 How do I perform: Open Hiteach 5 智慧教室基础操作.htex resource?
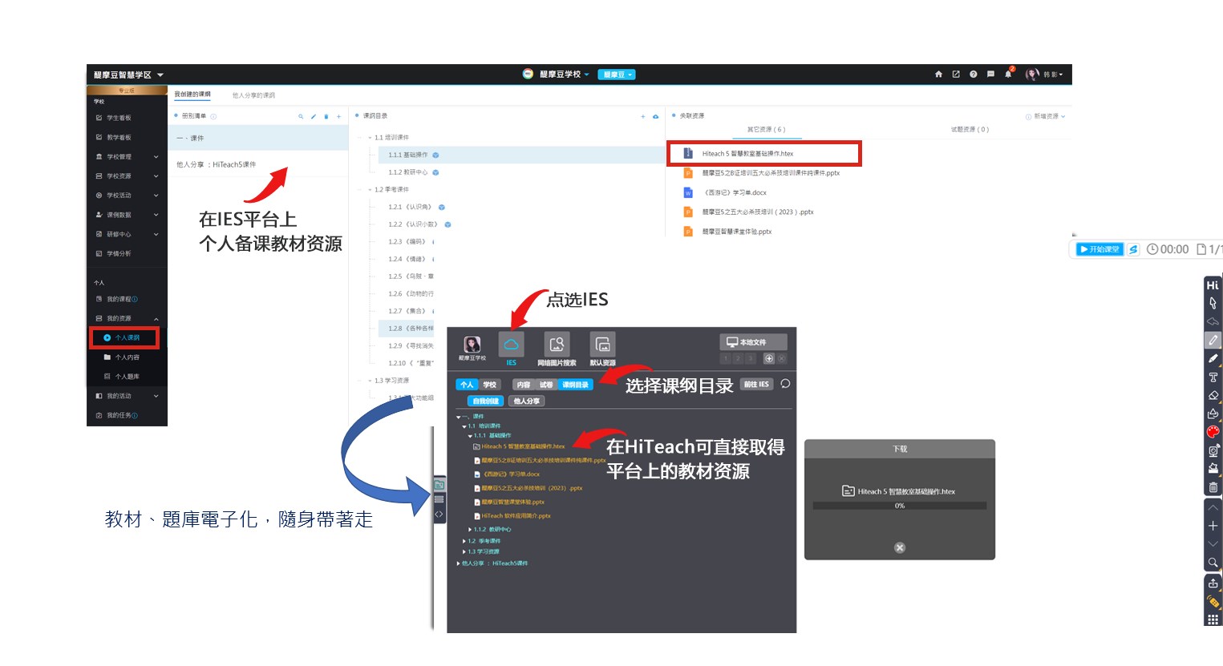click(x=747, y=154)
